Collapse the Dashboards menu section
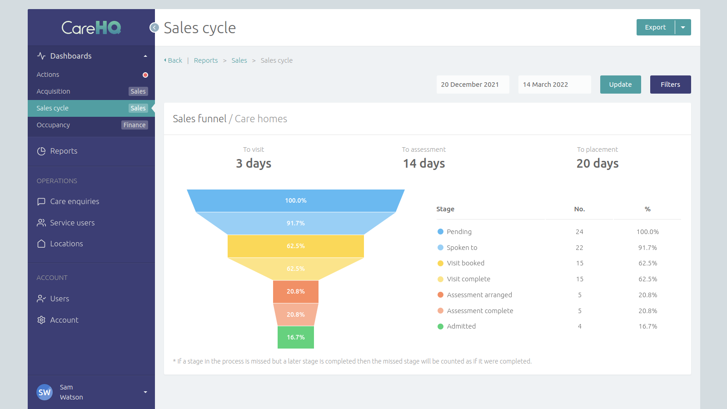The width and height of the screenshot is (727, 409). [x=145, y=56]
